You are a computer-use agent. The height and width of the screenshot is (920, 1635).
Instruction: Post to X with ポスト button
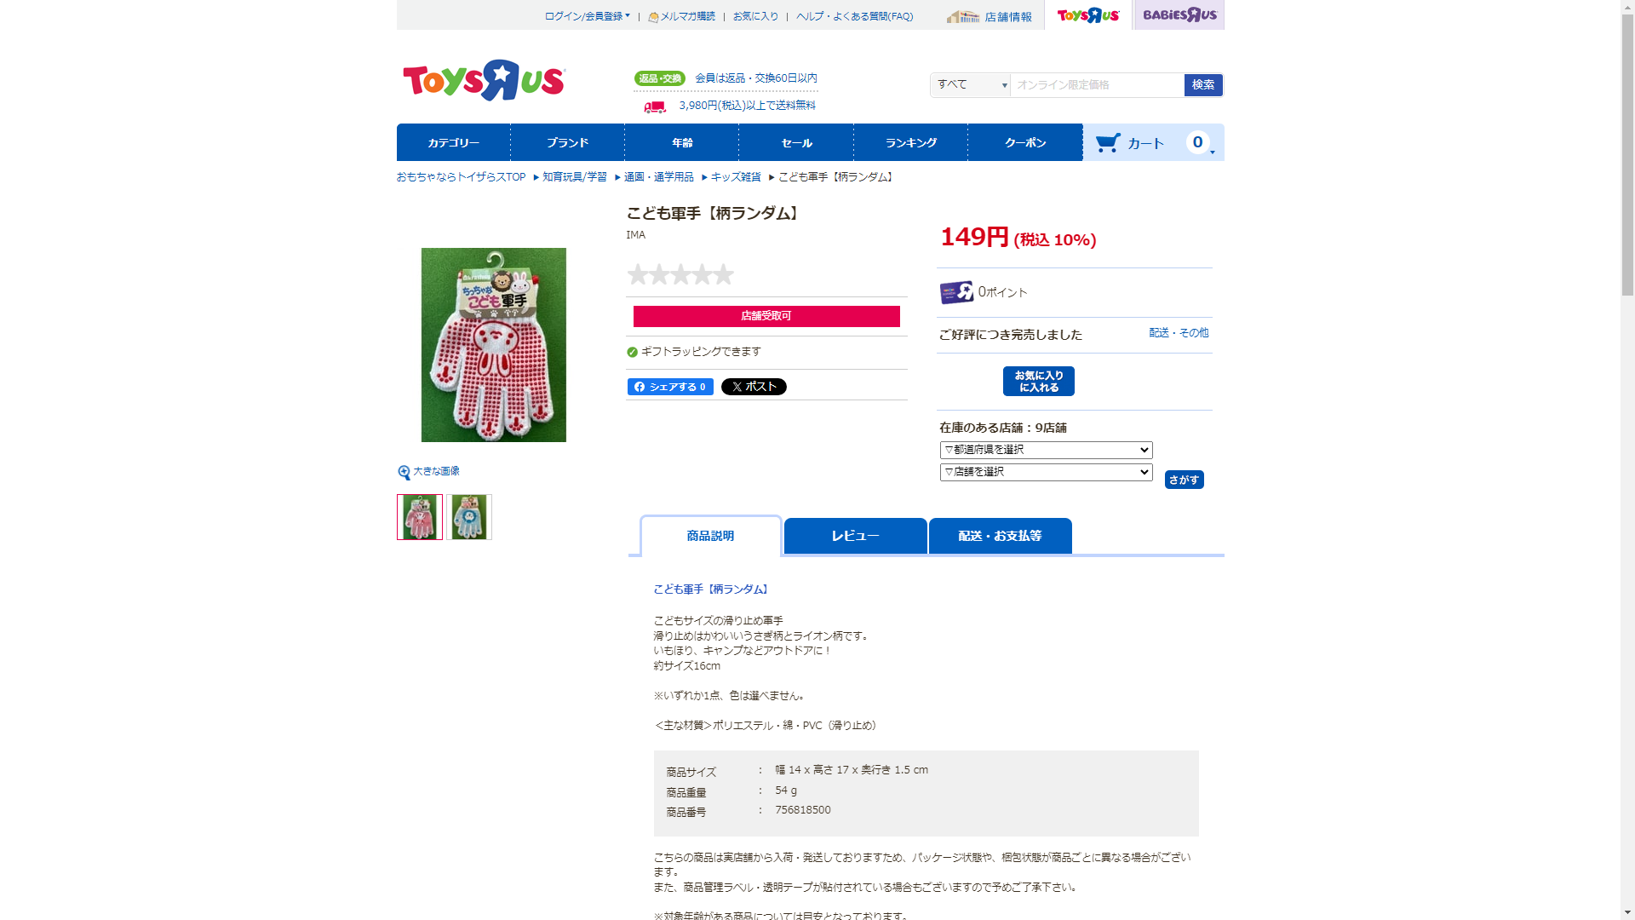(754, 387)
